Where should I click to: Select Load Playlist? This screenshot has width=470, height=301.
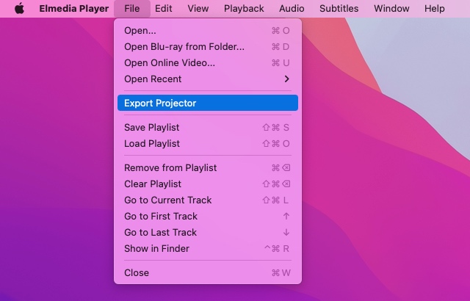click(x=208, y=143)
